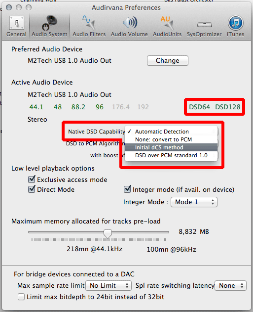Select Initial dCS method option

click(171, 147)
